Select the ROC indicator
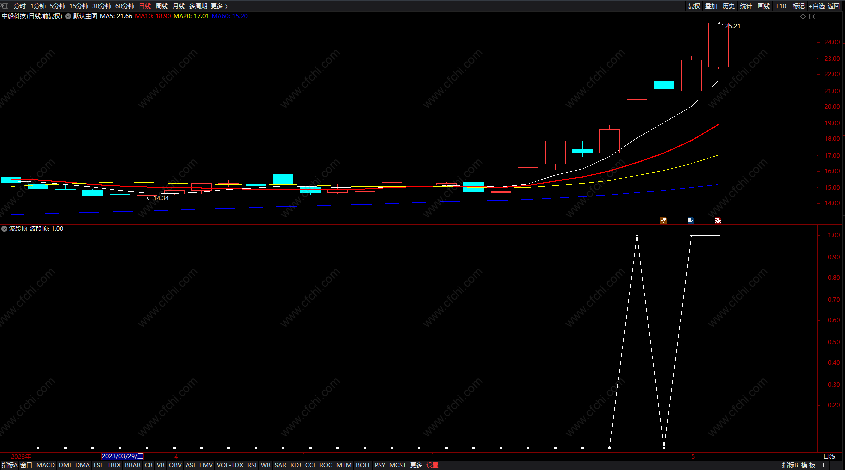Screen dimensions: 845x470 pos(326,465)
